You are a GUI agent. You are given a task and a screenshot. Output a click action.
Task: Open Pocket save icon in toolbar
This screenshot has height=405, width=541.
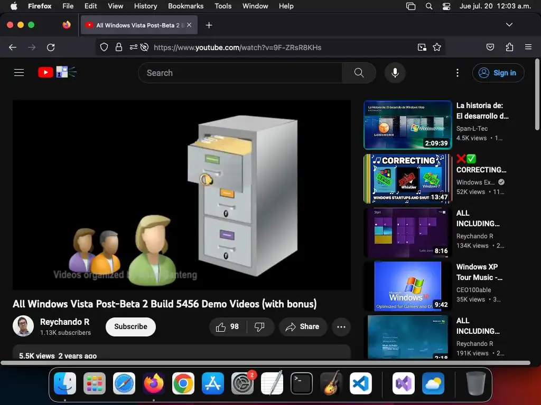pos(490,47)
